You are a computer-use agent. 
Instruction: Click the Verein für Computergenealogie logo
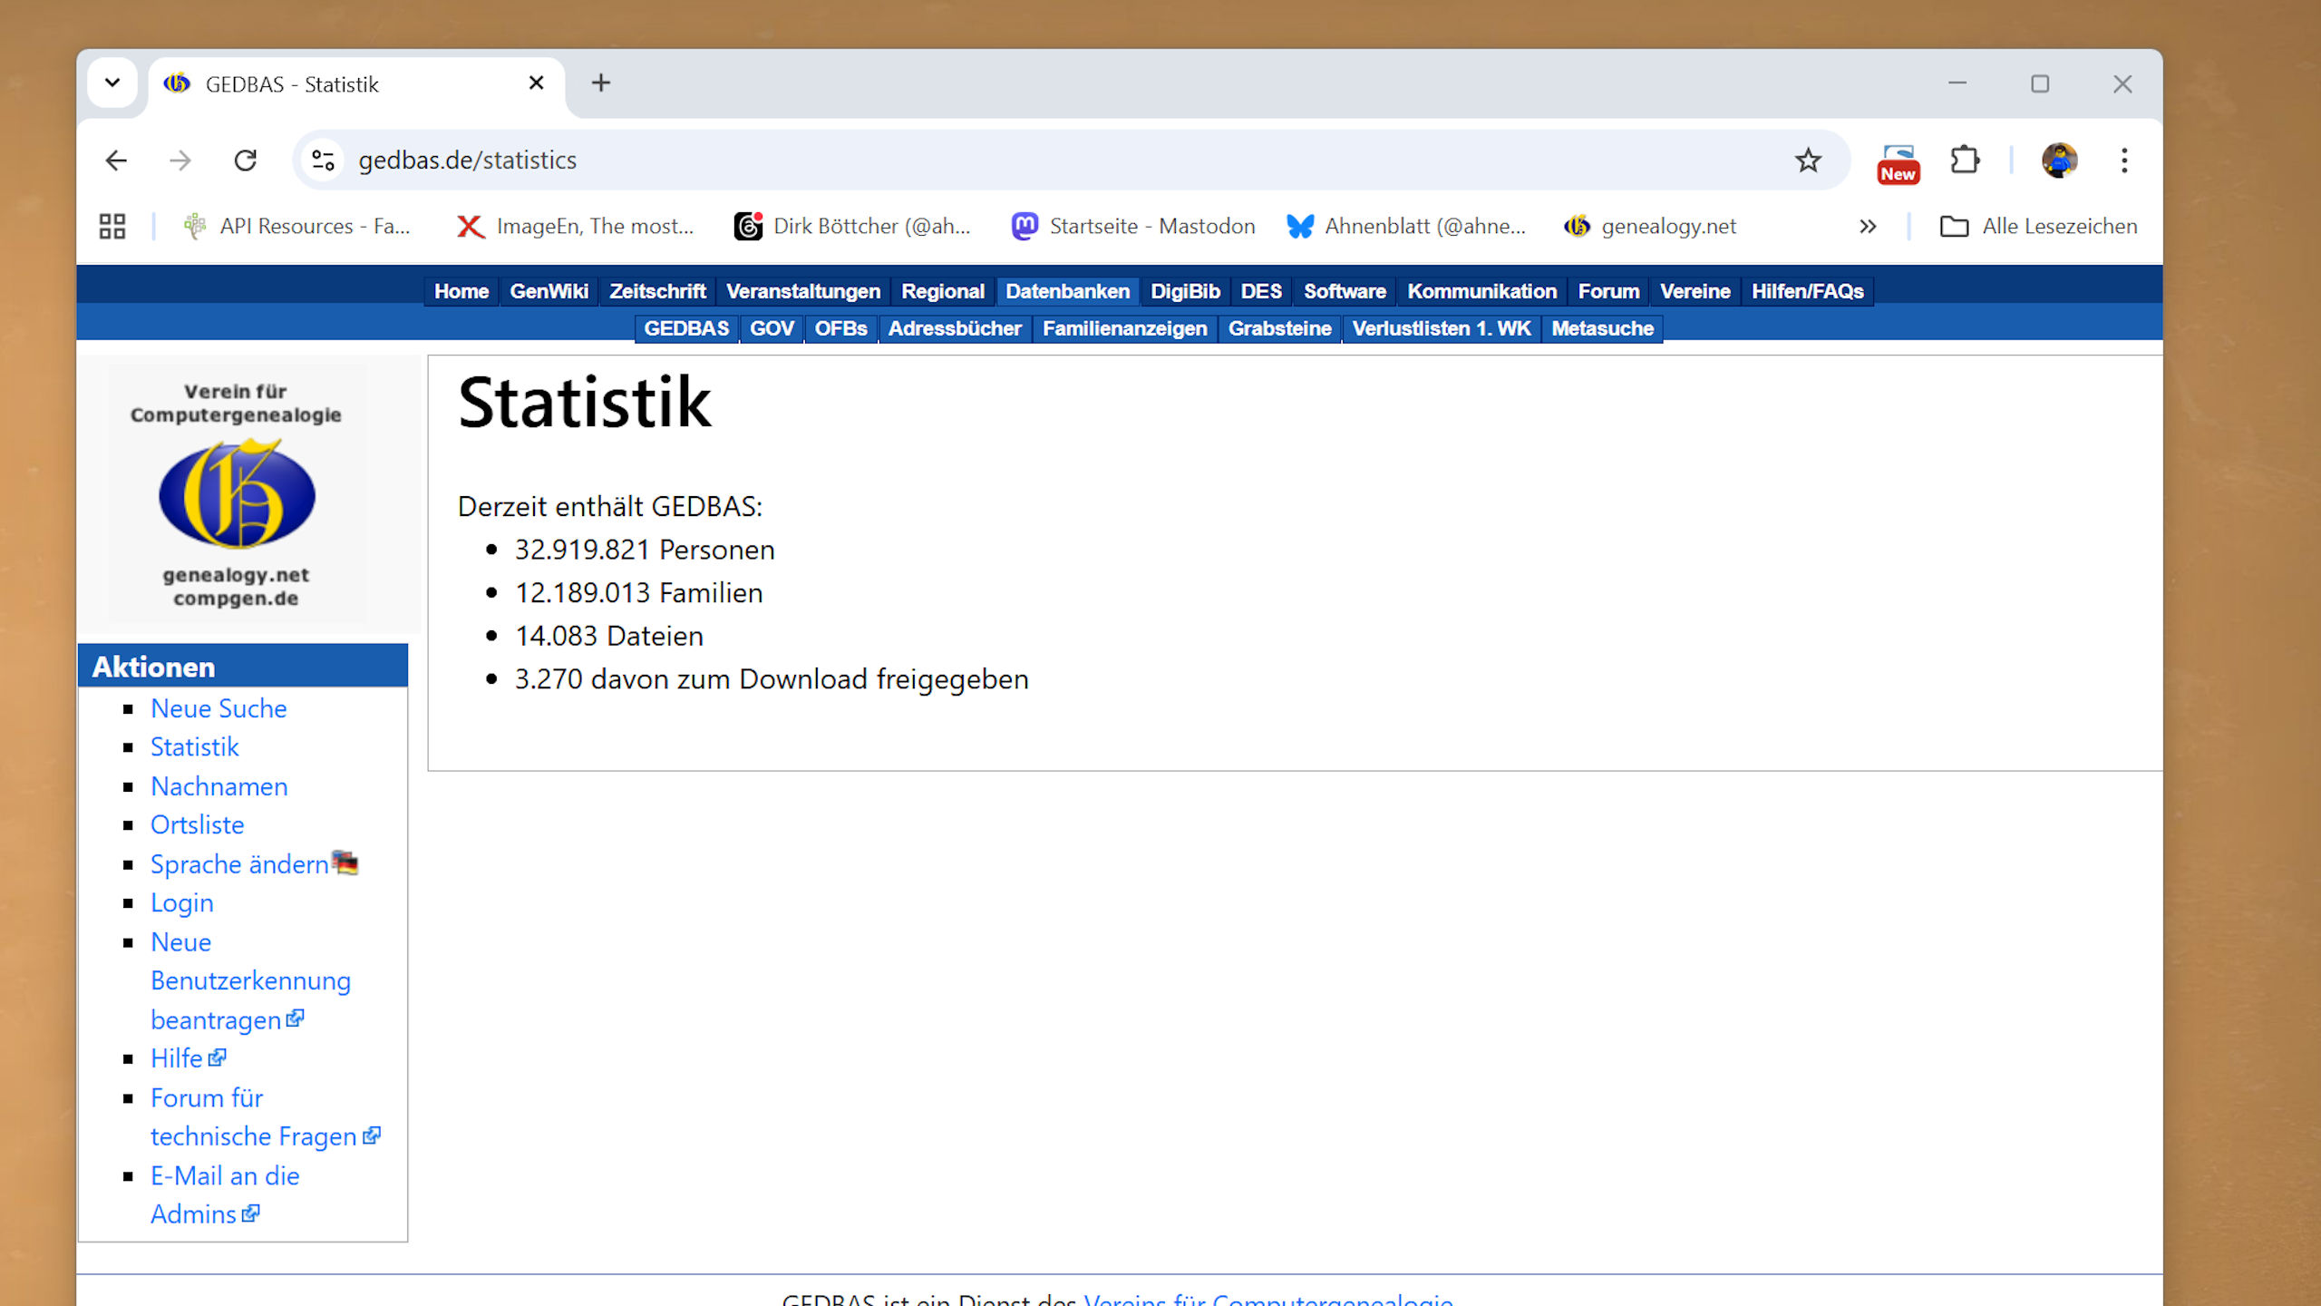[x=237, y=494]
